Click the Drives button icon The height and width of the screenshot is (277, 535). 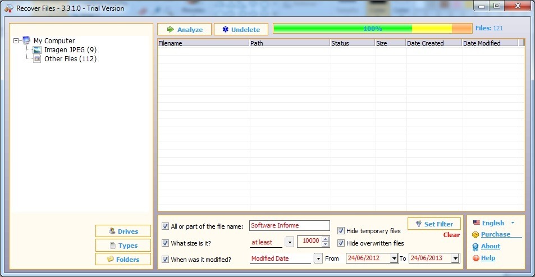pos(112,231)
